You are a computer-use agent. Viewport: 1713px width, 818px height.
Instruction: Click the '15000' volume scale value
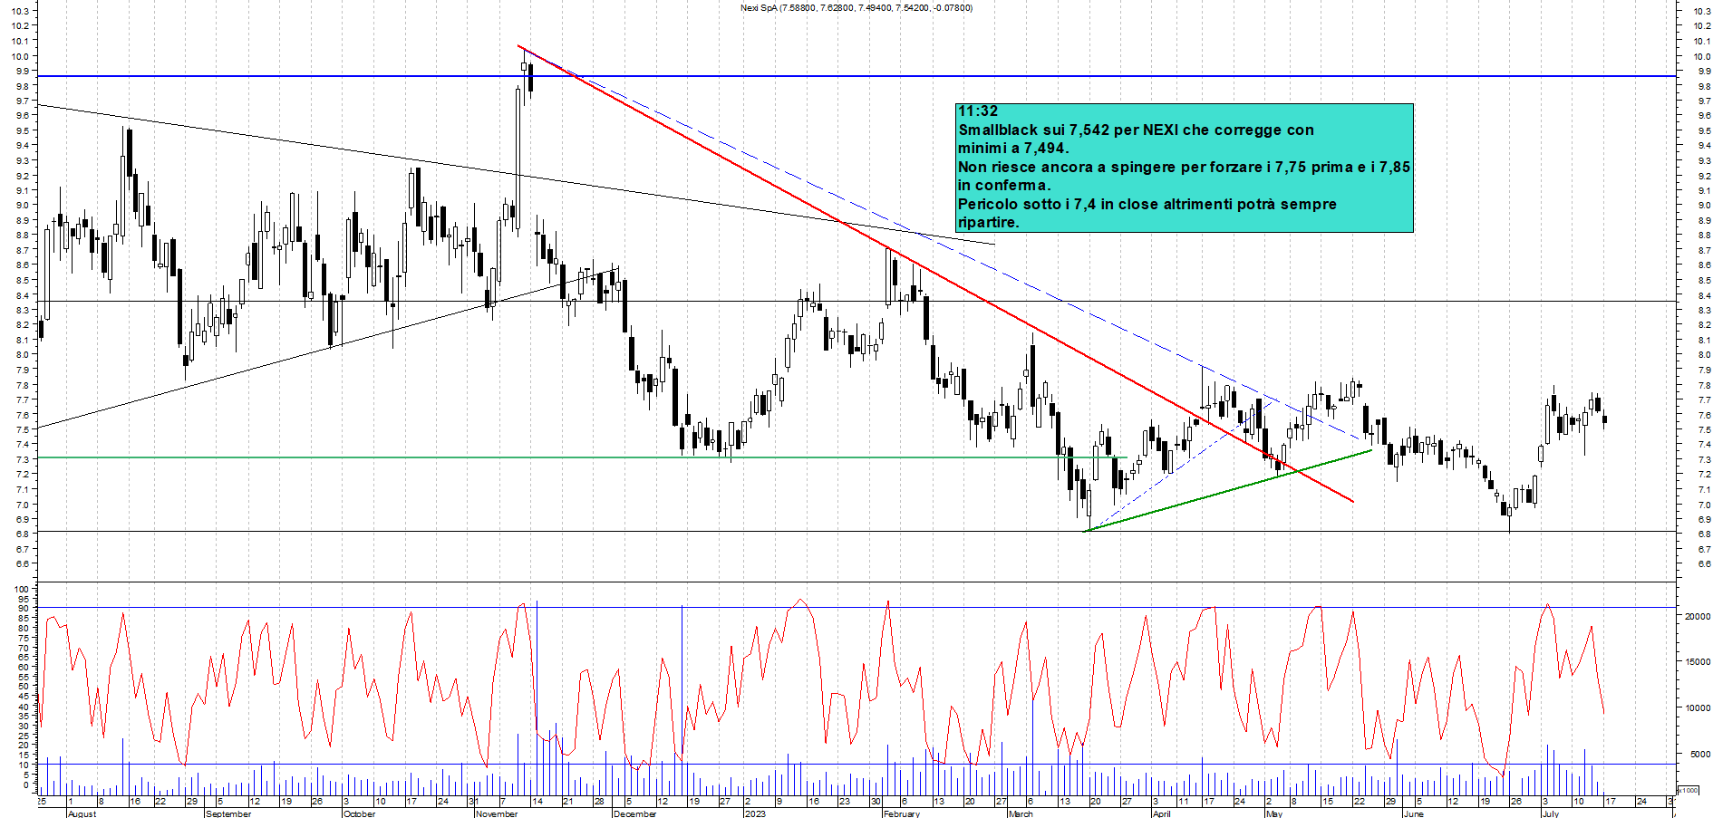click(x=1697, y=662)
